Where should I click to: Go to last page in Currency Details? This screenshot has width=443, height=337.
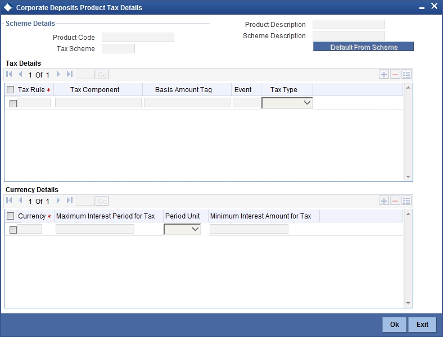pyautogui.click(x=70, y=201)
